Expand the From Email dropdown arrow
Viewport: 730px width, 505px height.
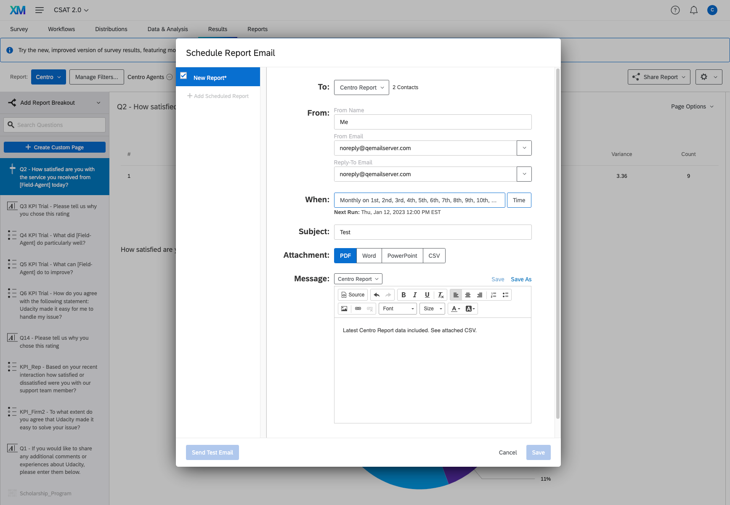tap(524, 148)
